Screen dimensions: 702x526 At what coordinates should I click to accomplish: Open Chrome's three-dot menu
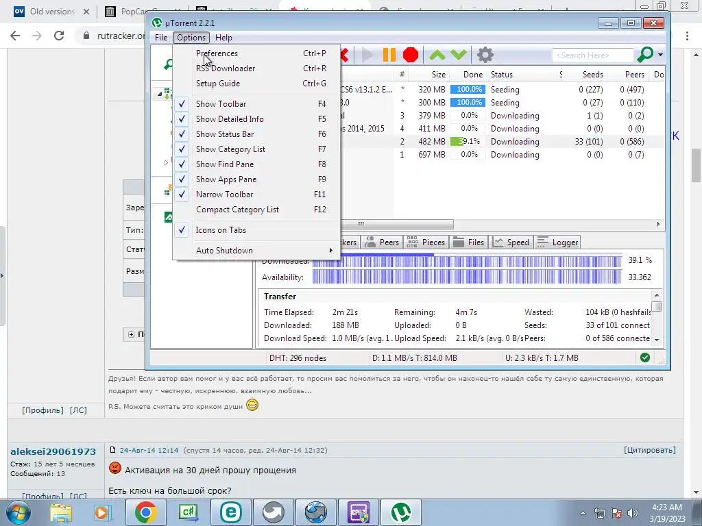pyautogui.click(x=687, y=36)
